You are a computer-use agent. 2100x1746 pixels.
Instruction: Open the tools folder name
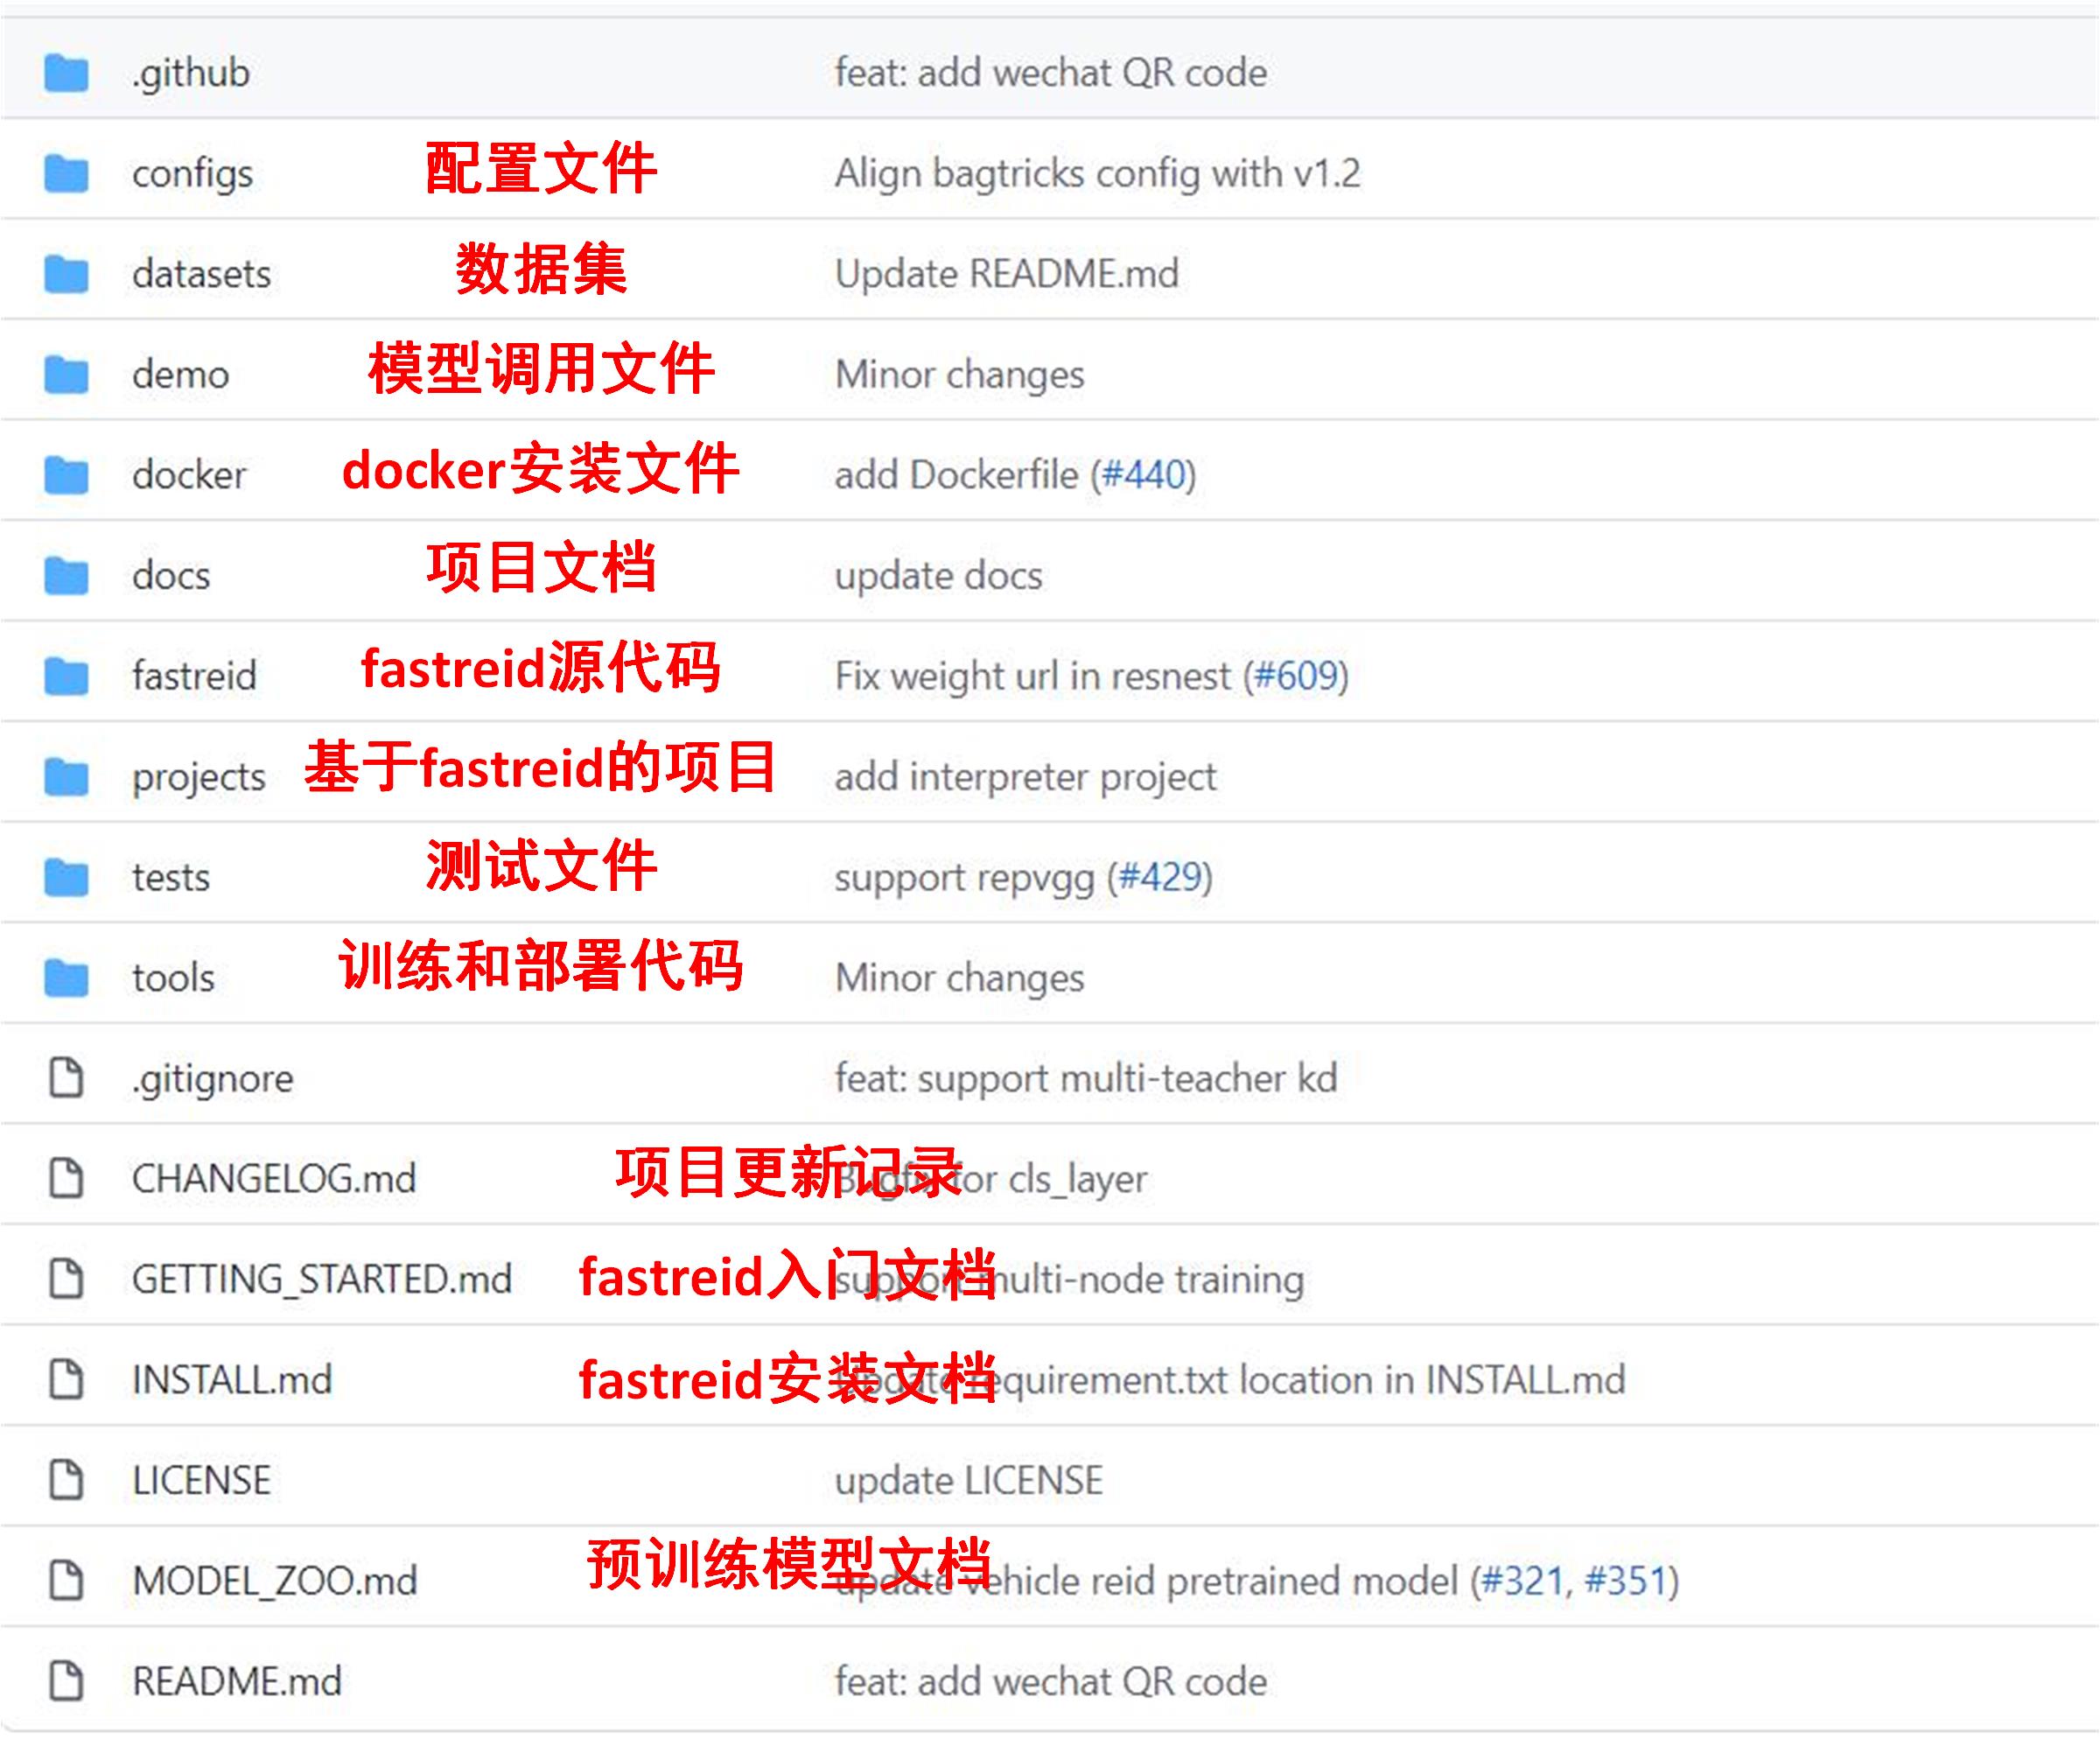[173, 977]
